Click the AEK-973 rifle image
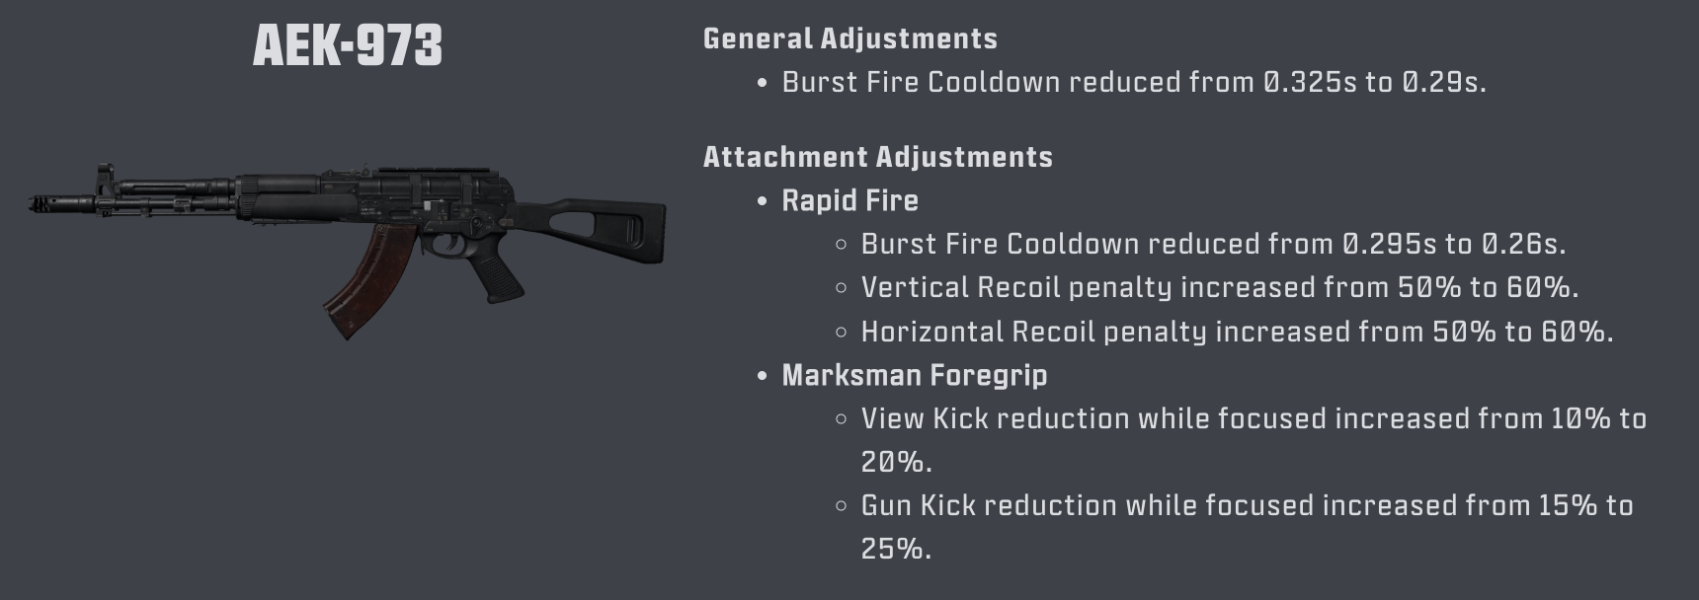The height and width of the screenshot is (600, 1699). click(347, 251)
